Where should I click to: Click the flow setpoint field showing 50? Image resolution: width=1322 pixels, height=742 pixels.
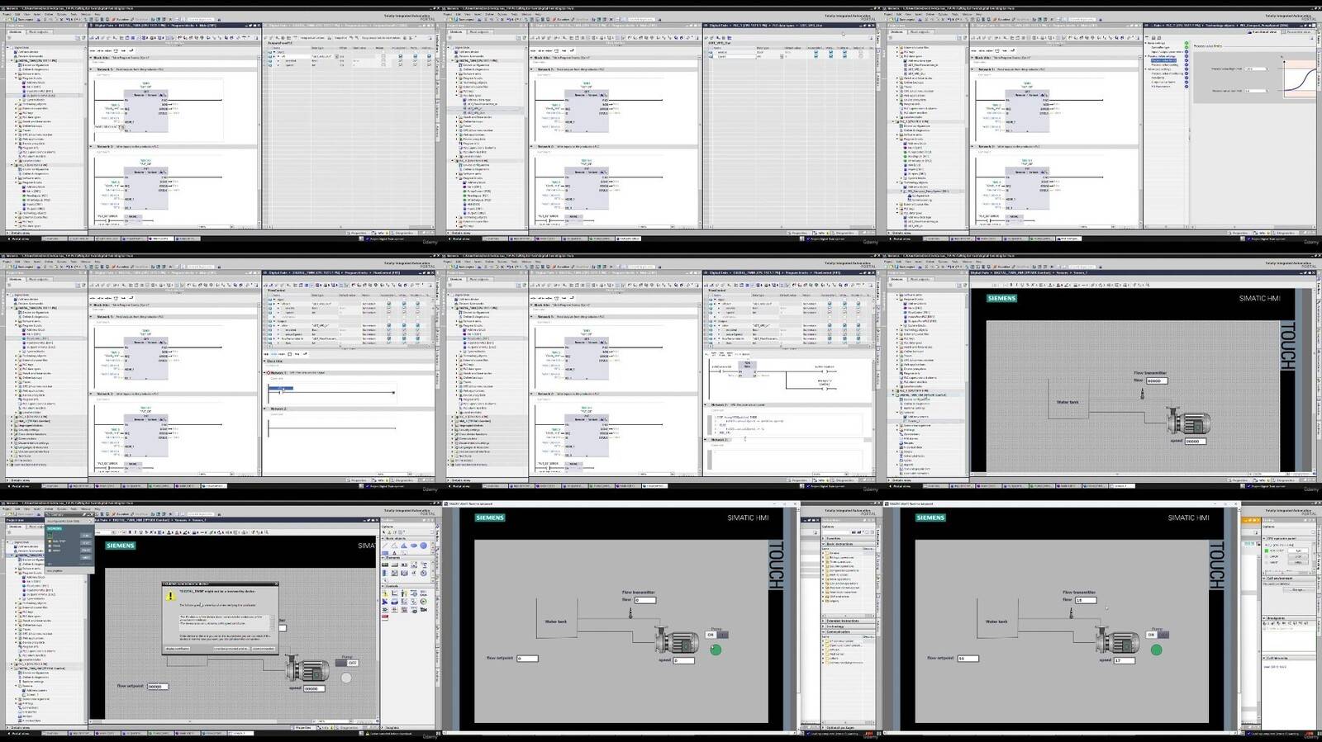(968, 659)
